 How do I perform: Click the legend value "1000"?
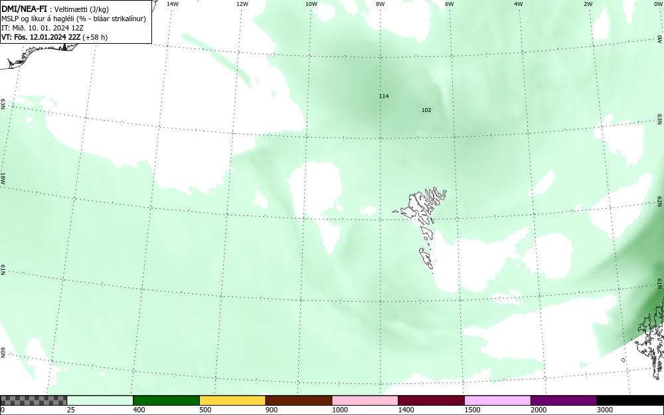(339, 410)
